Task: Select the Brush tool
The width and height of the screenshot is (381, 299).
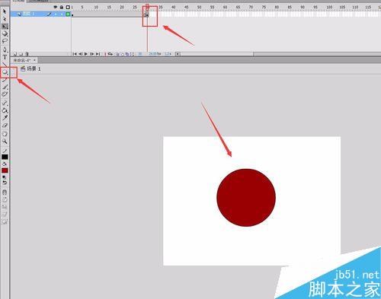Action: click(5, 87)
